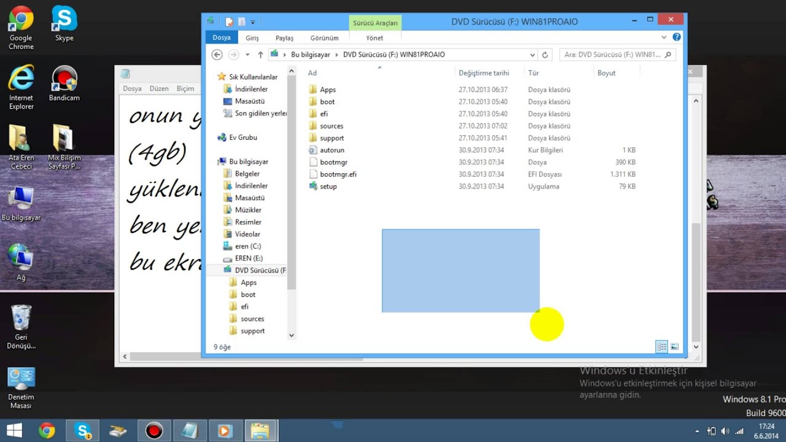Open İndirilenler under Sık Kullanılanlar
786x442 pixels.
point(251,89)
